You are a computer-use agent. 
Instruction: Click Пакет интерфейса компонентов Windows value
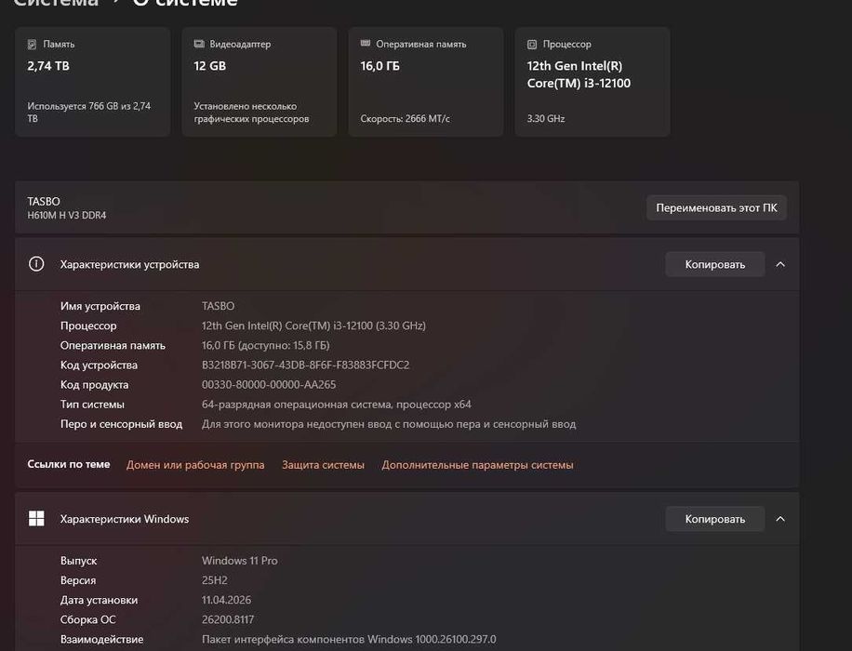tap(349, 639)
